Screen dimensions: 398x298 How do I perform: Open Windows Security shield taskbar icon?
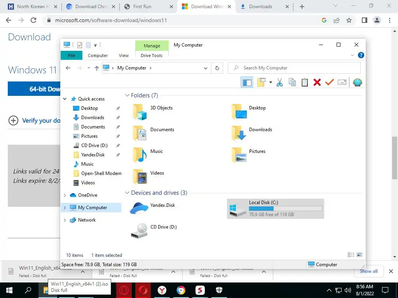click(219, 290)
